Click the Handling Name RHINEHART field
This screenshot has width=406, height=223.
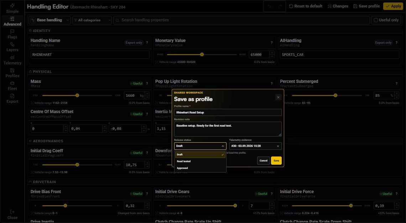click(x=90, y=54)
